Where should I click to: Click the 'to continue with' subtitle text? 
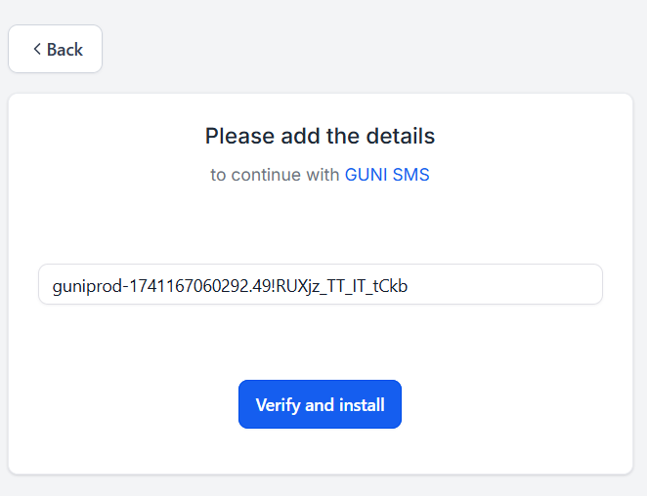[275, 175]
